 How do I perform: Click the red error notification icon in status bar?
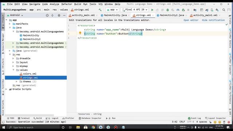point(229,122)
